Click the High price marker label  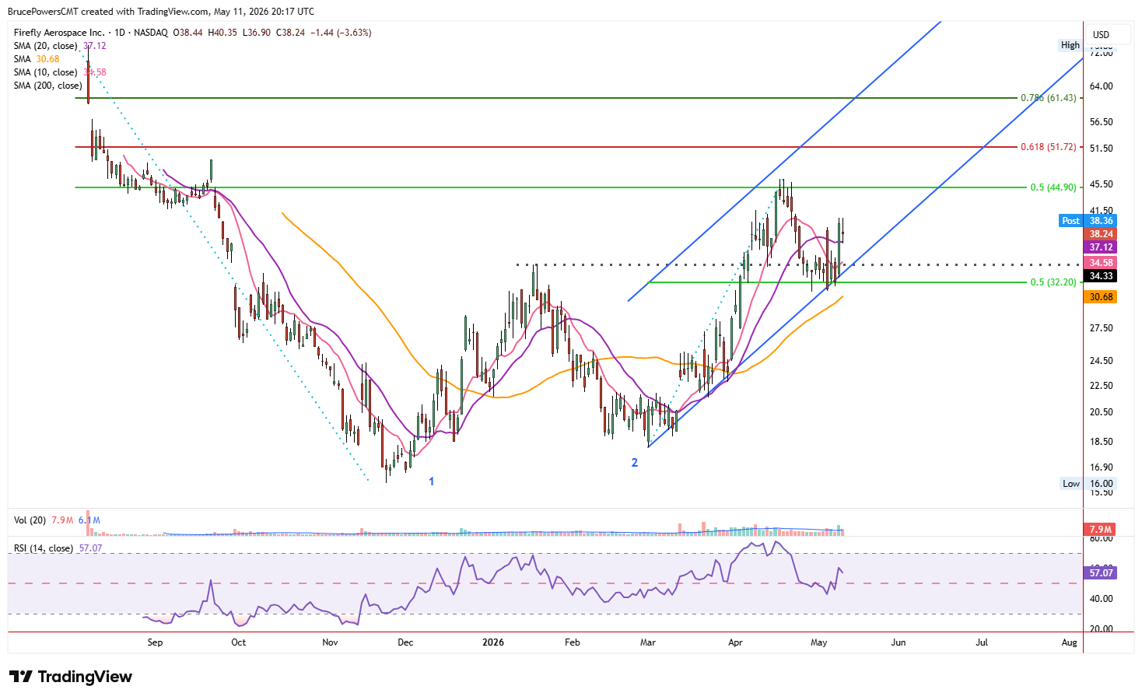(x=1070, y=45)
